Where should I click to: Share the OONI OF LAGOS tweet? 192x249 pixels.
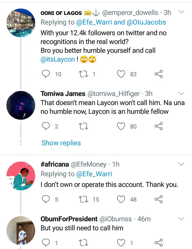pyautogui.click(x=159, y=74)
